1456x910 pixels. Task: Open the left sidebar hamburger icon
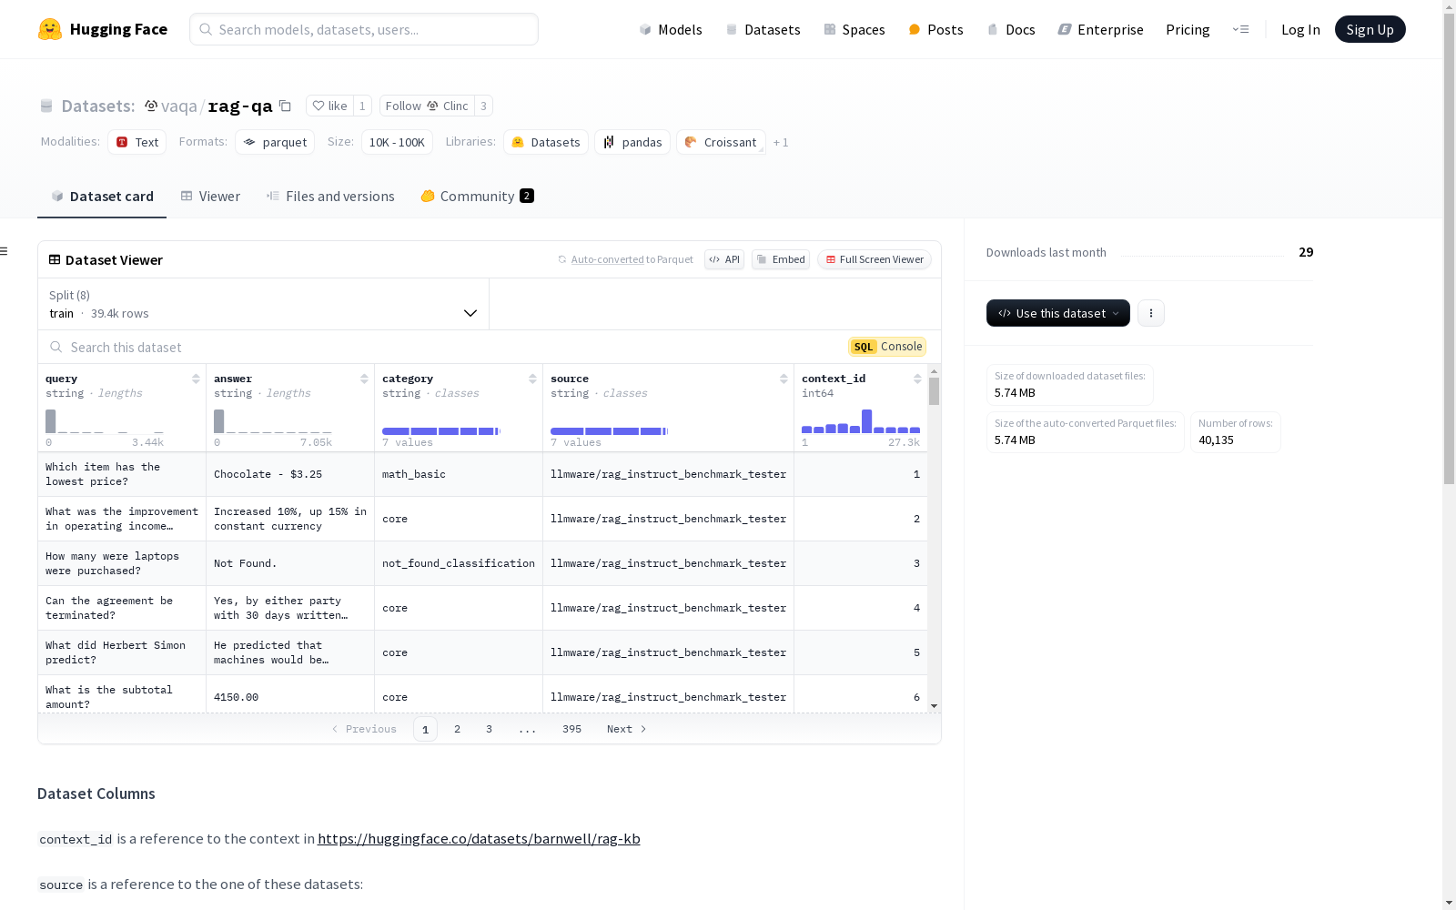[x=4, y=251]
